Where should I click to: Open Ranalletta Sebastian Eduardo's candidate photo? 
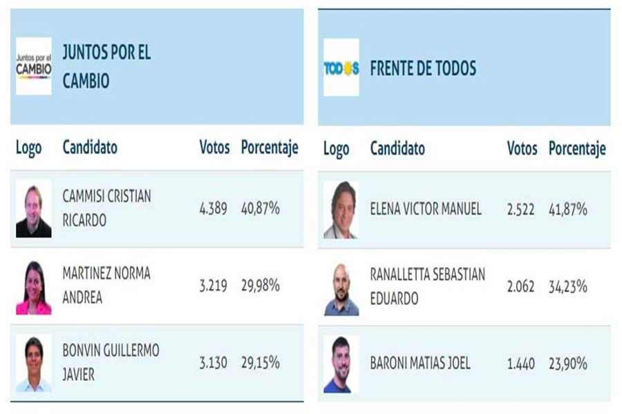coord(341,287)
